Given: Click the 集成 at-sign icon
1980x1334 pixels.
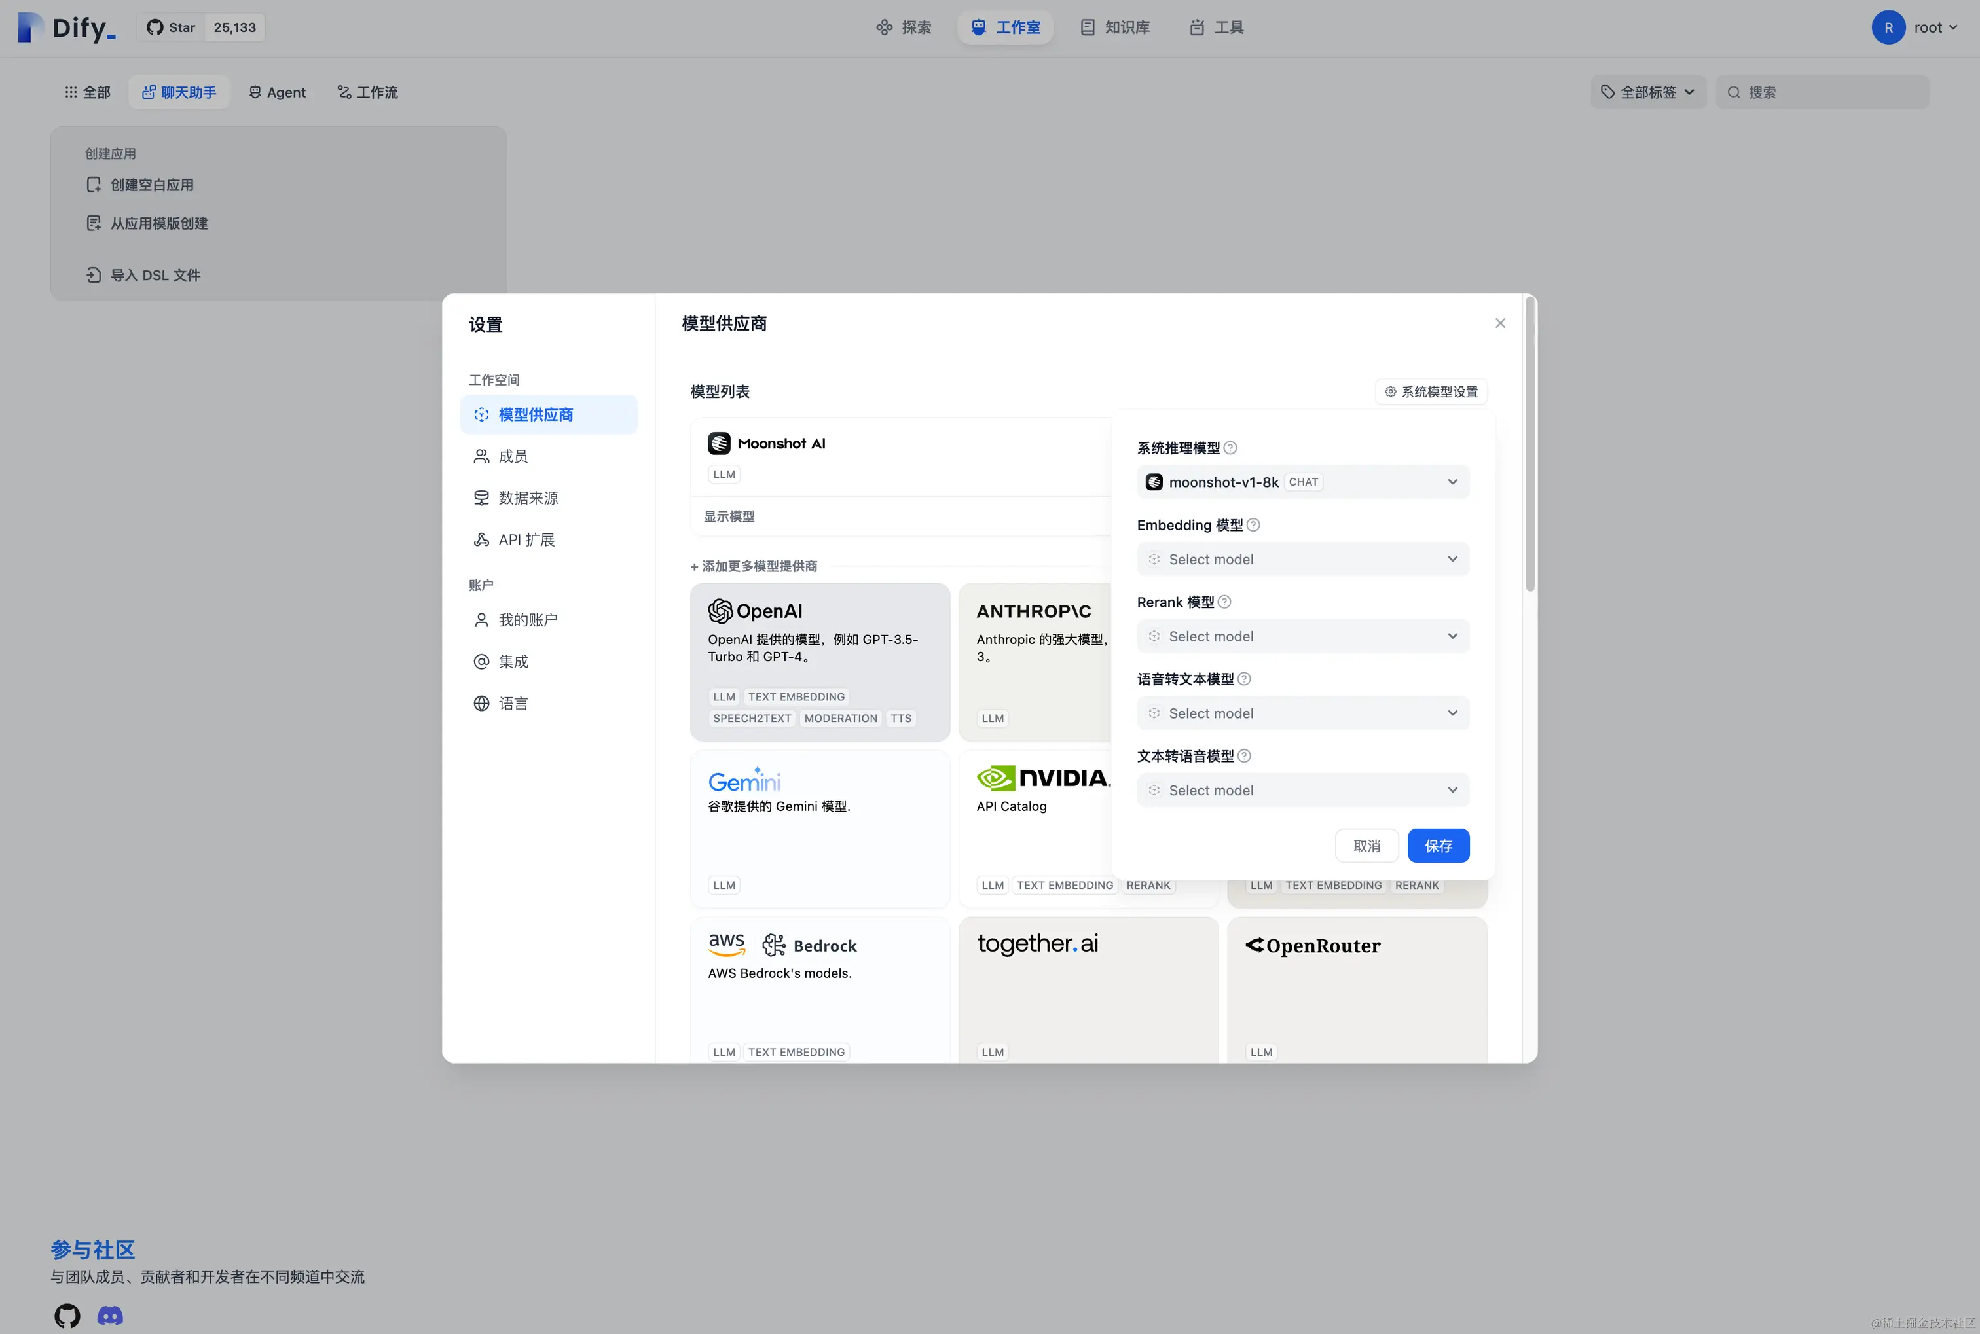Looking at the screenshot, I should click(482, 661).
